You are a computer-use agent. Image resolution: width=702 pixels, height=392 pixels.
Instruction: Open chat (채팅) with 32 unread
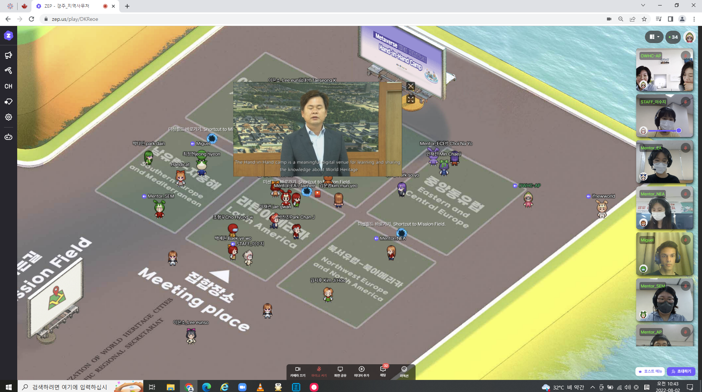point(383,371)
